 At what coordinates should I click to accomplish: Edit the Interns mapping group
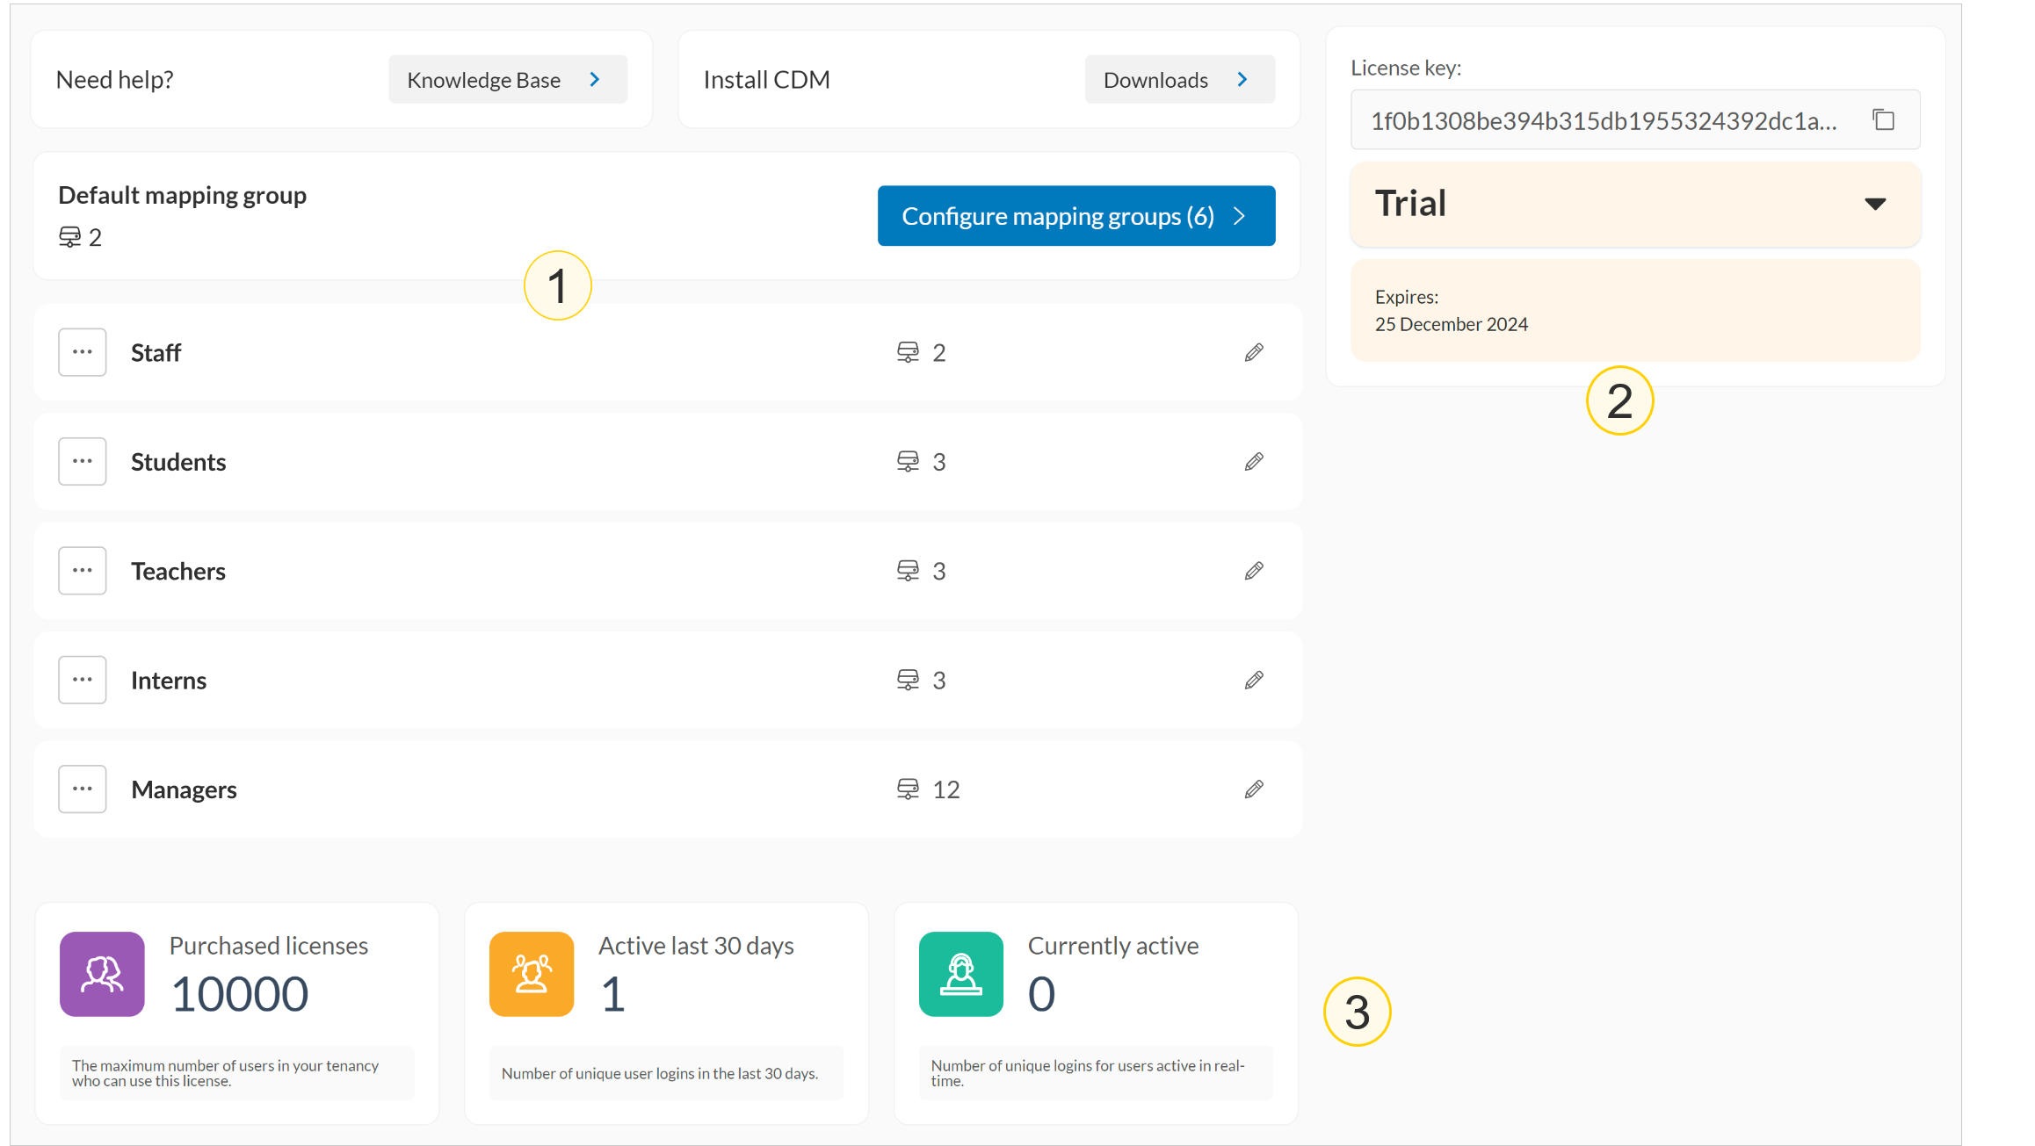tap(1254, 681)
